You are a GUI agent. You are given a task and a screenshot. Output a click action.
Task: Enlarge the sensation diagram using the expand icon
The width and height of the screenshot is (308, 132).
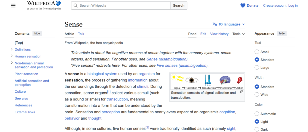[x=242, y=91]
